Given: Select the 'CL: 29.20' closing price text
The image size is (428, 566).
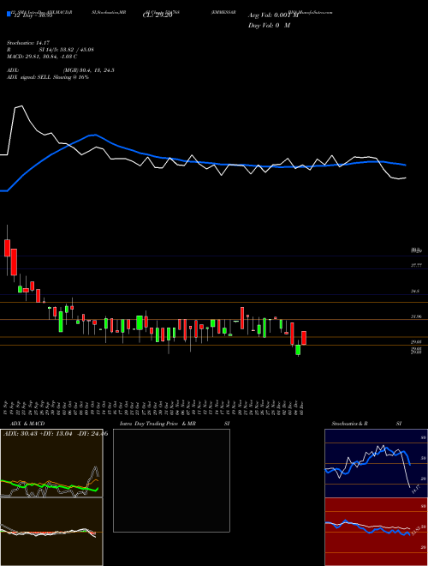Looking at the screenshot, I should tap(158, 16).
